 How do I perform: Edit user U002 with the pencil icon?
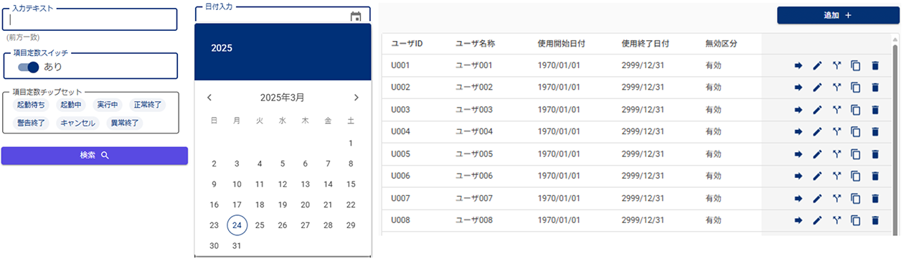coord(817,88)
